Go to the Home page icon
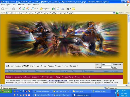The width and height of the screenshot is (130, 97). (28, 9)
